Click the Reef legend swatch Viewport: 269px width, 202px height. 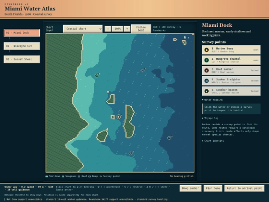coord(79,177)
